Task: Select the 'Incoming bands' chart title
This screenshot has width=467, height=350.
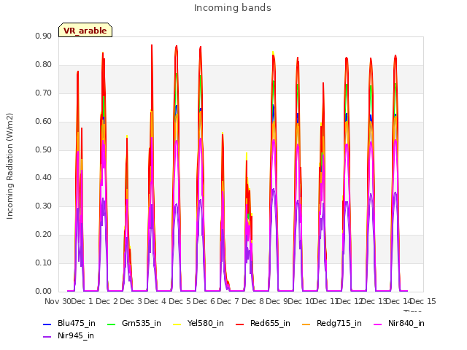Action: [233, 8]
